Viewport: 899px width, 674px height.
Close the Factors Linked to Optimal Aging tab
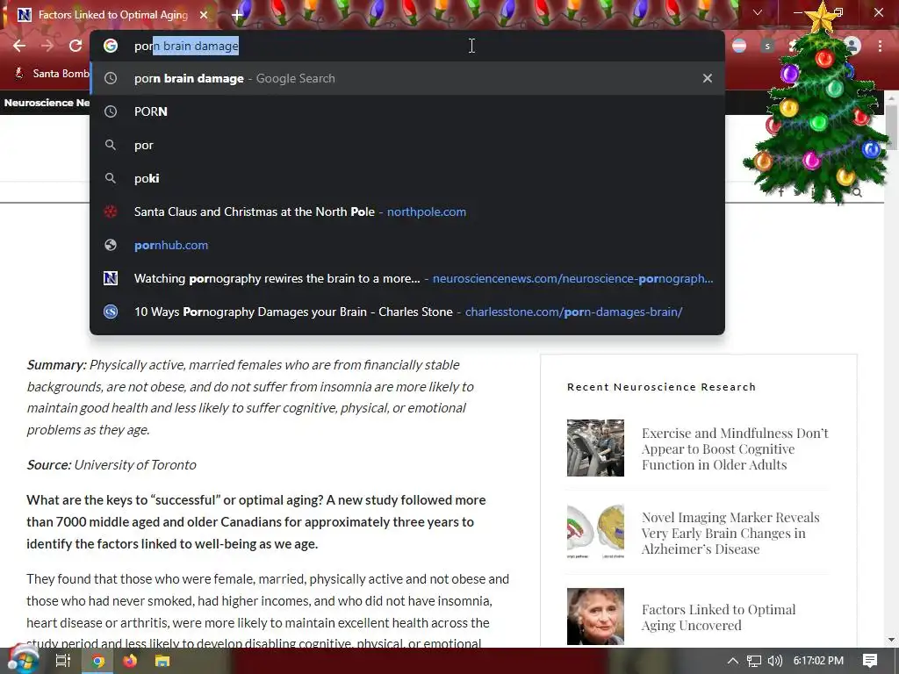204,15
